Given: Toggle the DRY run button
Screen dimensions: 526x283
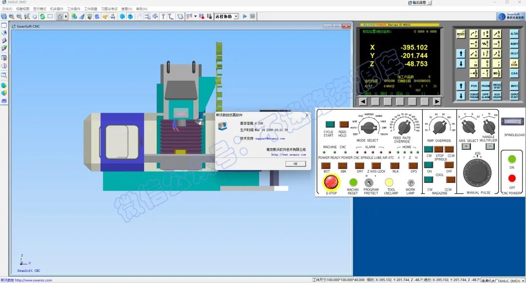Looking at the screenshot, I should 359,165.
